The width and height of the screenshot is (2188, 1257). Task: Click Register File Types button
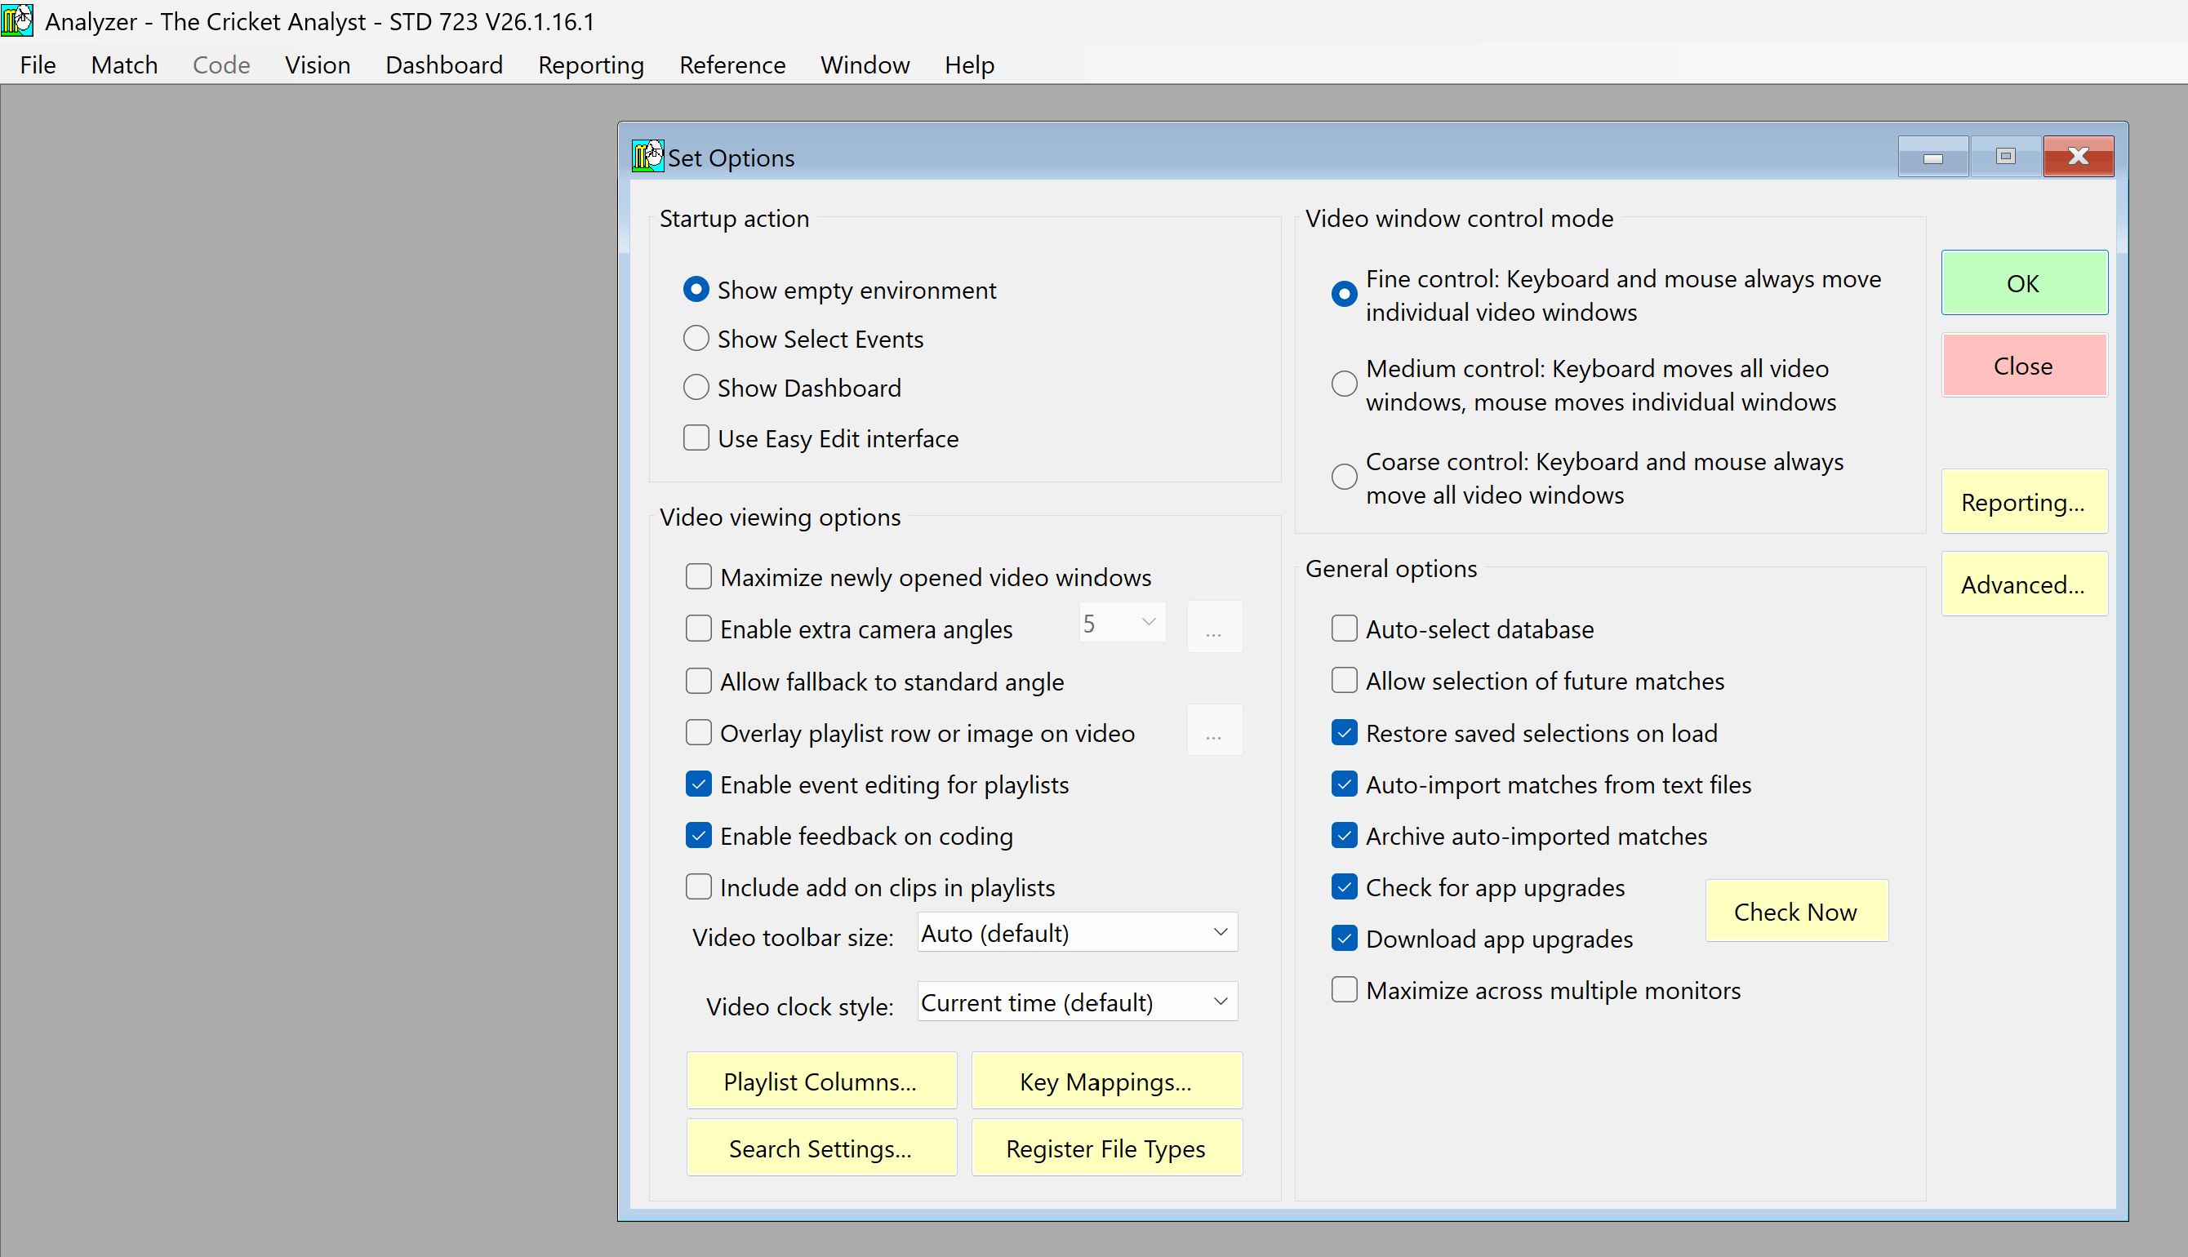(1106, 1148)
